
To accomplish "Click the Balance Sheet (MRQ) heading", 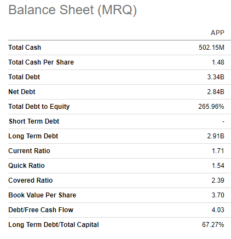I will [x=72, y=10].
